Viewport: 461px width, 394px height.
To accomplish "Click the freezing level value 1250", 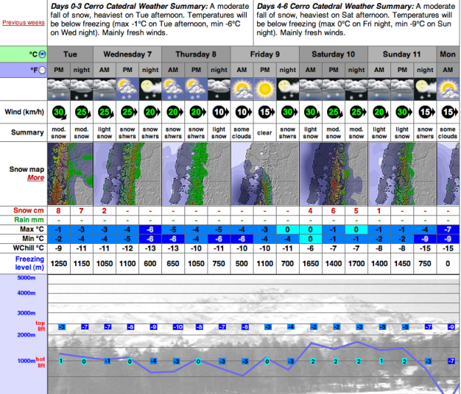I will click(x=59, y=263).
